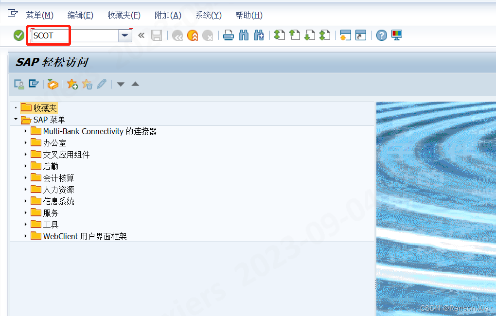Expand the 后勤 folder node
This screenshot has width=496, height=316.
[26, 166]
